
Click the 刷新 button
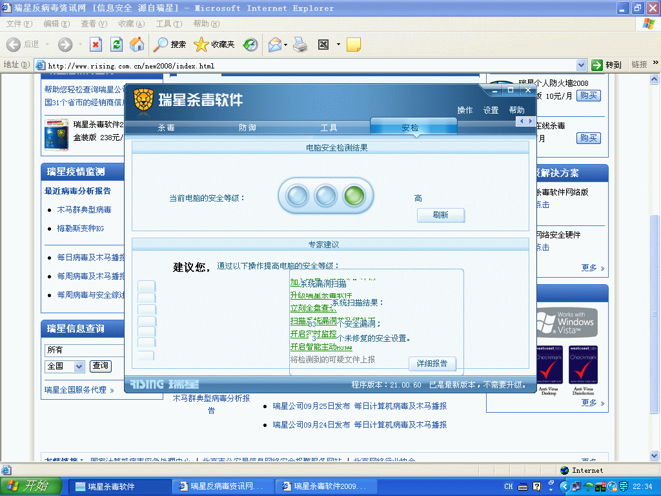click(441, 214)
